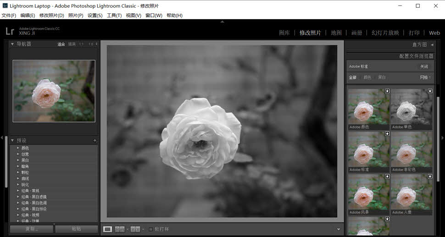
Task: Close profile browser with 关闭 button
Action: (x=424, y=66)
